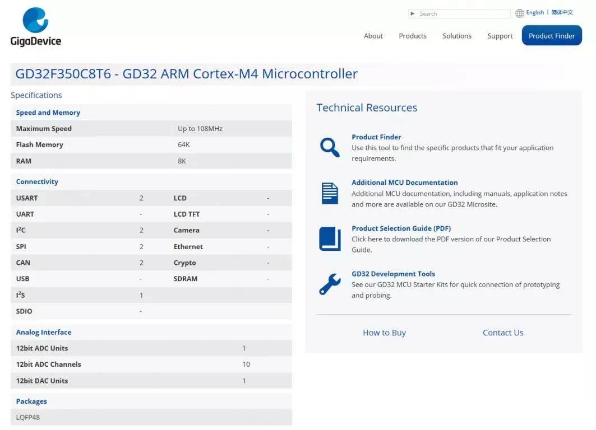This screenshot has height=430, width=596.
Task: Type in the Search field
Action: (463, 13)
